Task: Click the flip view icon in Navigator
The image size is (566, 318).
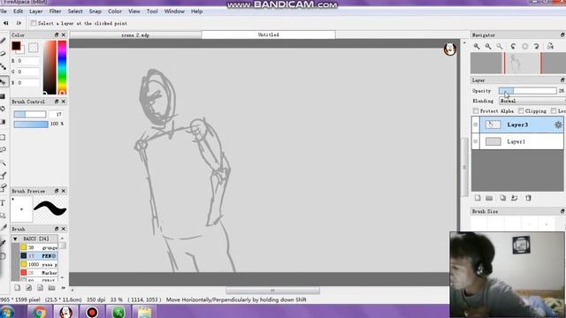Action: [x=550, y=46]
